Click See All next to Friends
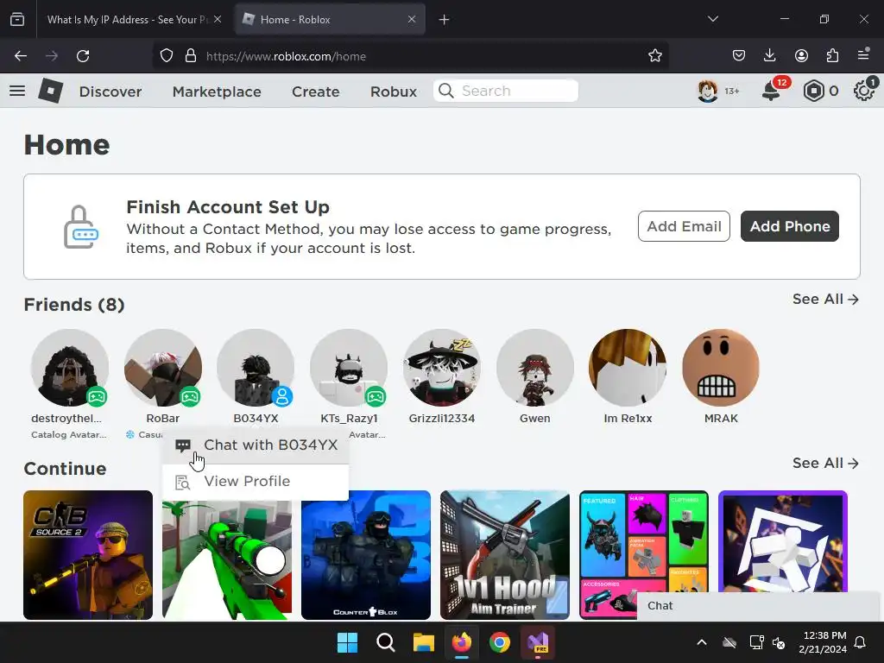The width and height of the screenshot is (884, 663). click(825, 300)
